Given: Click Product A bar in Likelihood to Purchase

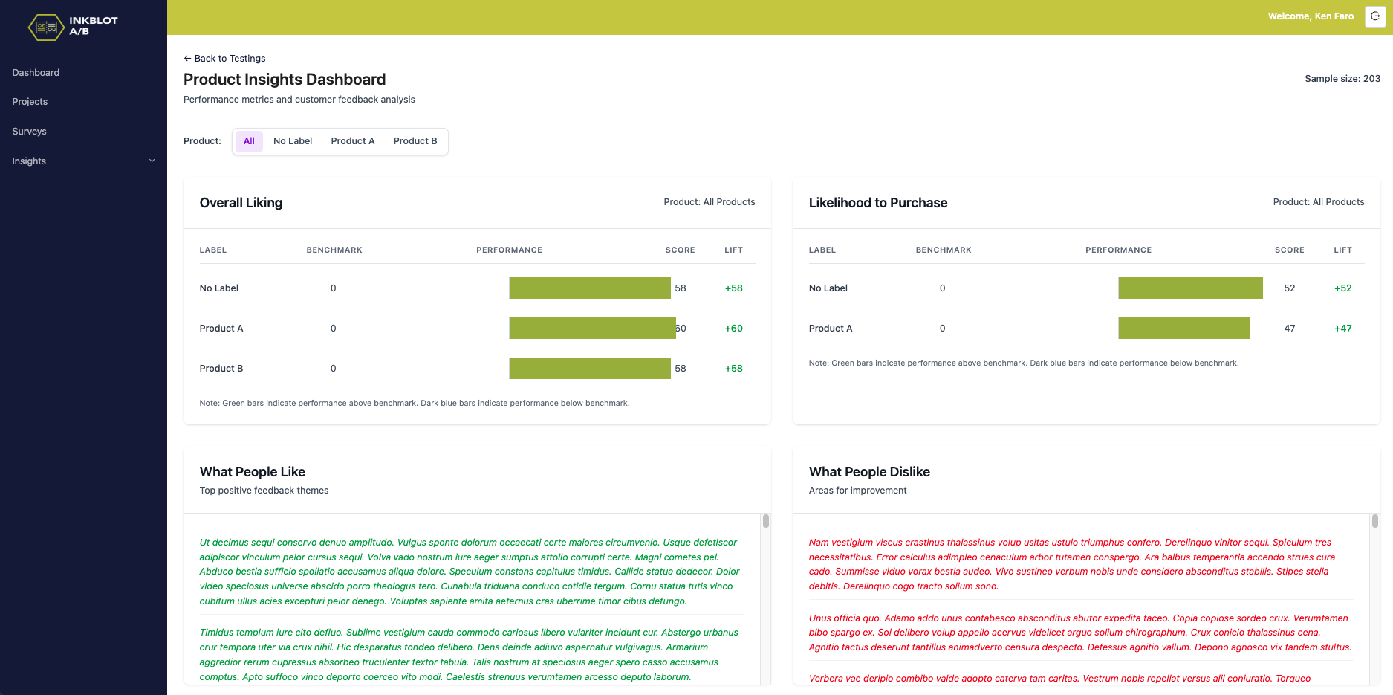Looking at the screenshot, I should click(x=1183, y=329).
